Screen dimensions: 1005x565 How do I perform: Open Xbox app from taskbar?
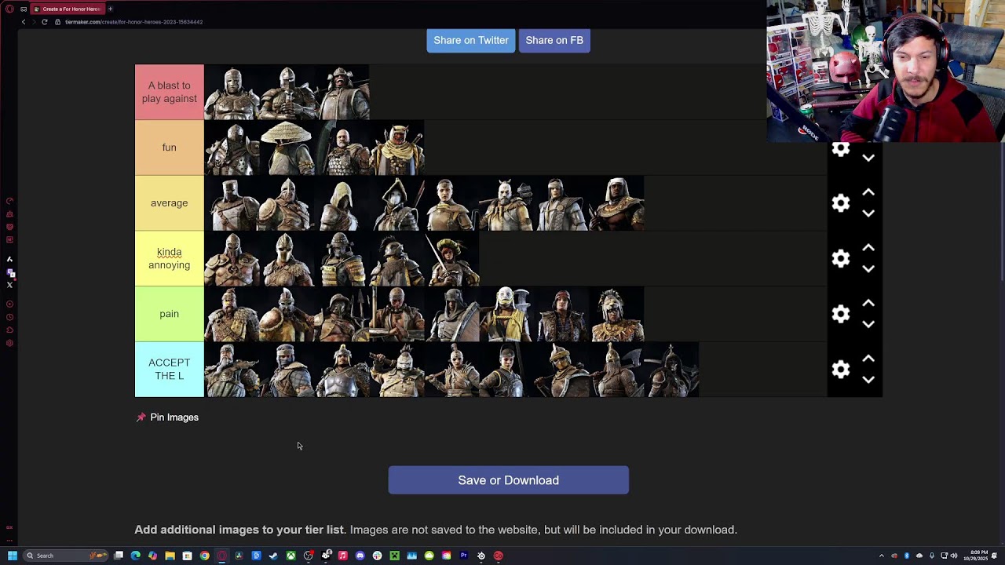(x=291, y=556)
